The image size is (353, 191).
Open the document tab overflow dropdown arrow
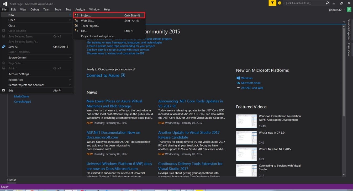(344, 22)
